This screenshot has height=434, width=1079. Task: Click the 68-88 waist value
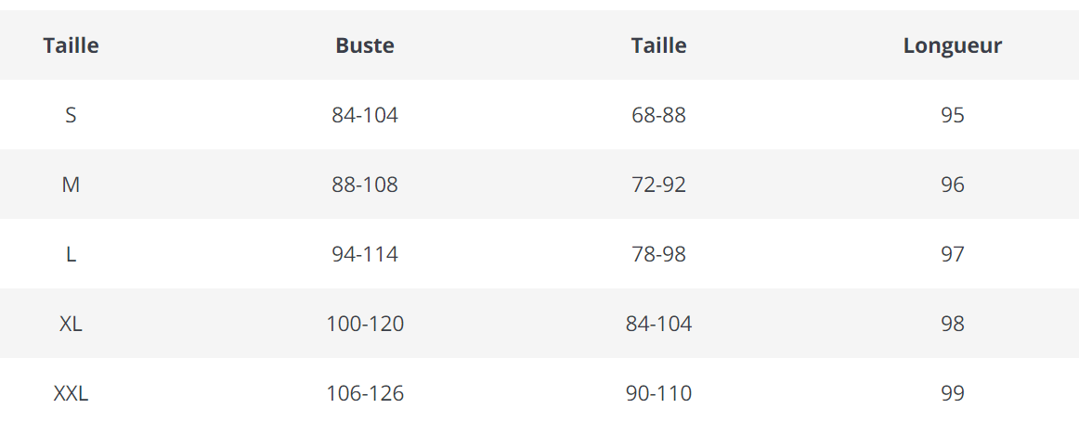(658, 115)
